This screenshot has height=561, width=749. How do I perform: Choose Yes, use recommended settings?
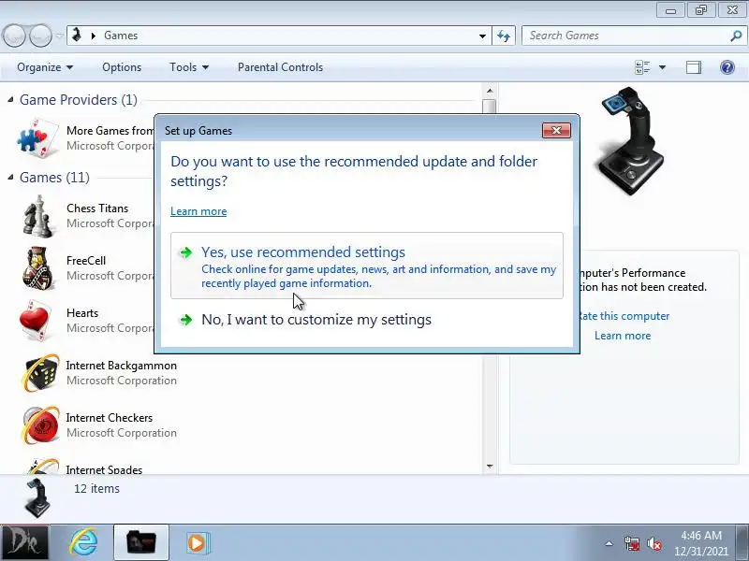coord(367,266)
